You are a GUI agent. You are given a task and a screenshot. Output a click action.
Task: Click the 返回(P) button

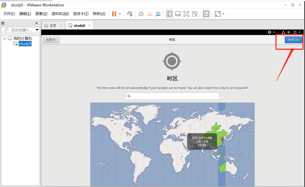point(51,40)
